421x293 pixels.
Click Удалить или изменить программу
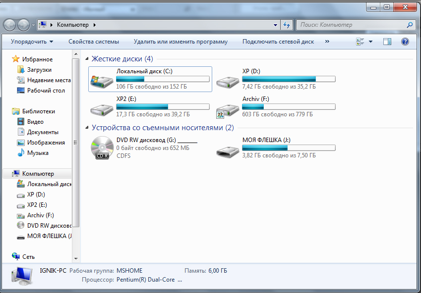[180, 42]
